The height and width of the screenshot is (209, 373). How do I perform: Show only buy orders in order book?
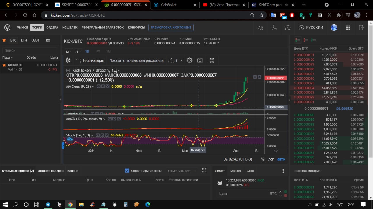tap(313, 40)
